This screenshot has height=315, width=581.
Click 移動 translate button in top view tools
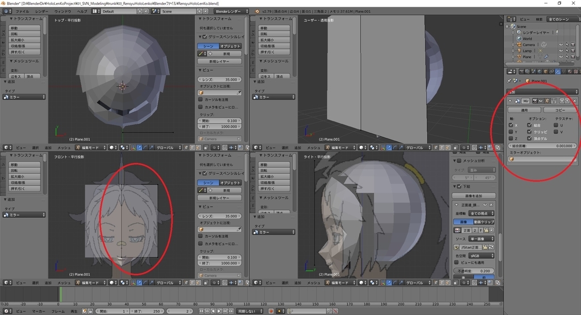coord(24,28)
